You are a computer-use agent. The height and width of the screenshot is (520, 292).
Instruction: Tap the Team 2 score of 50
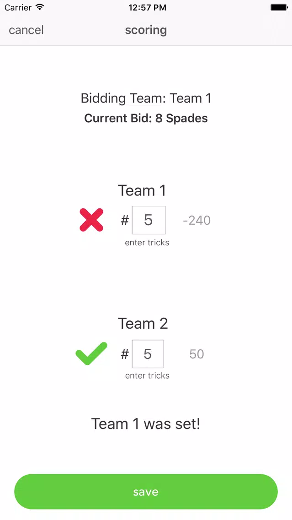196,354
